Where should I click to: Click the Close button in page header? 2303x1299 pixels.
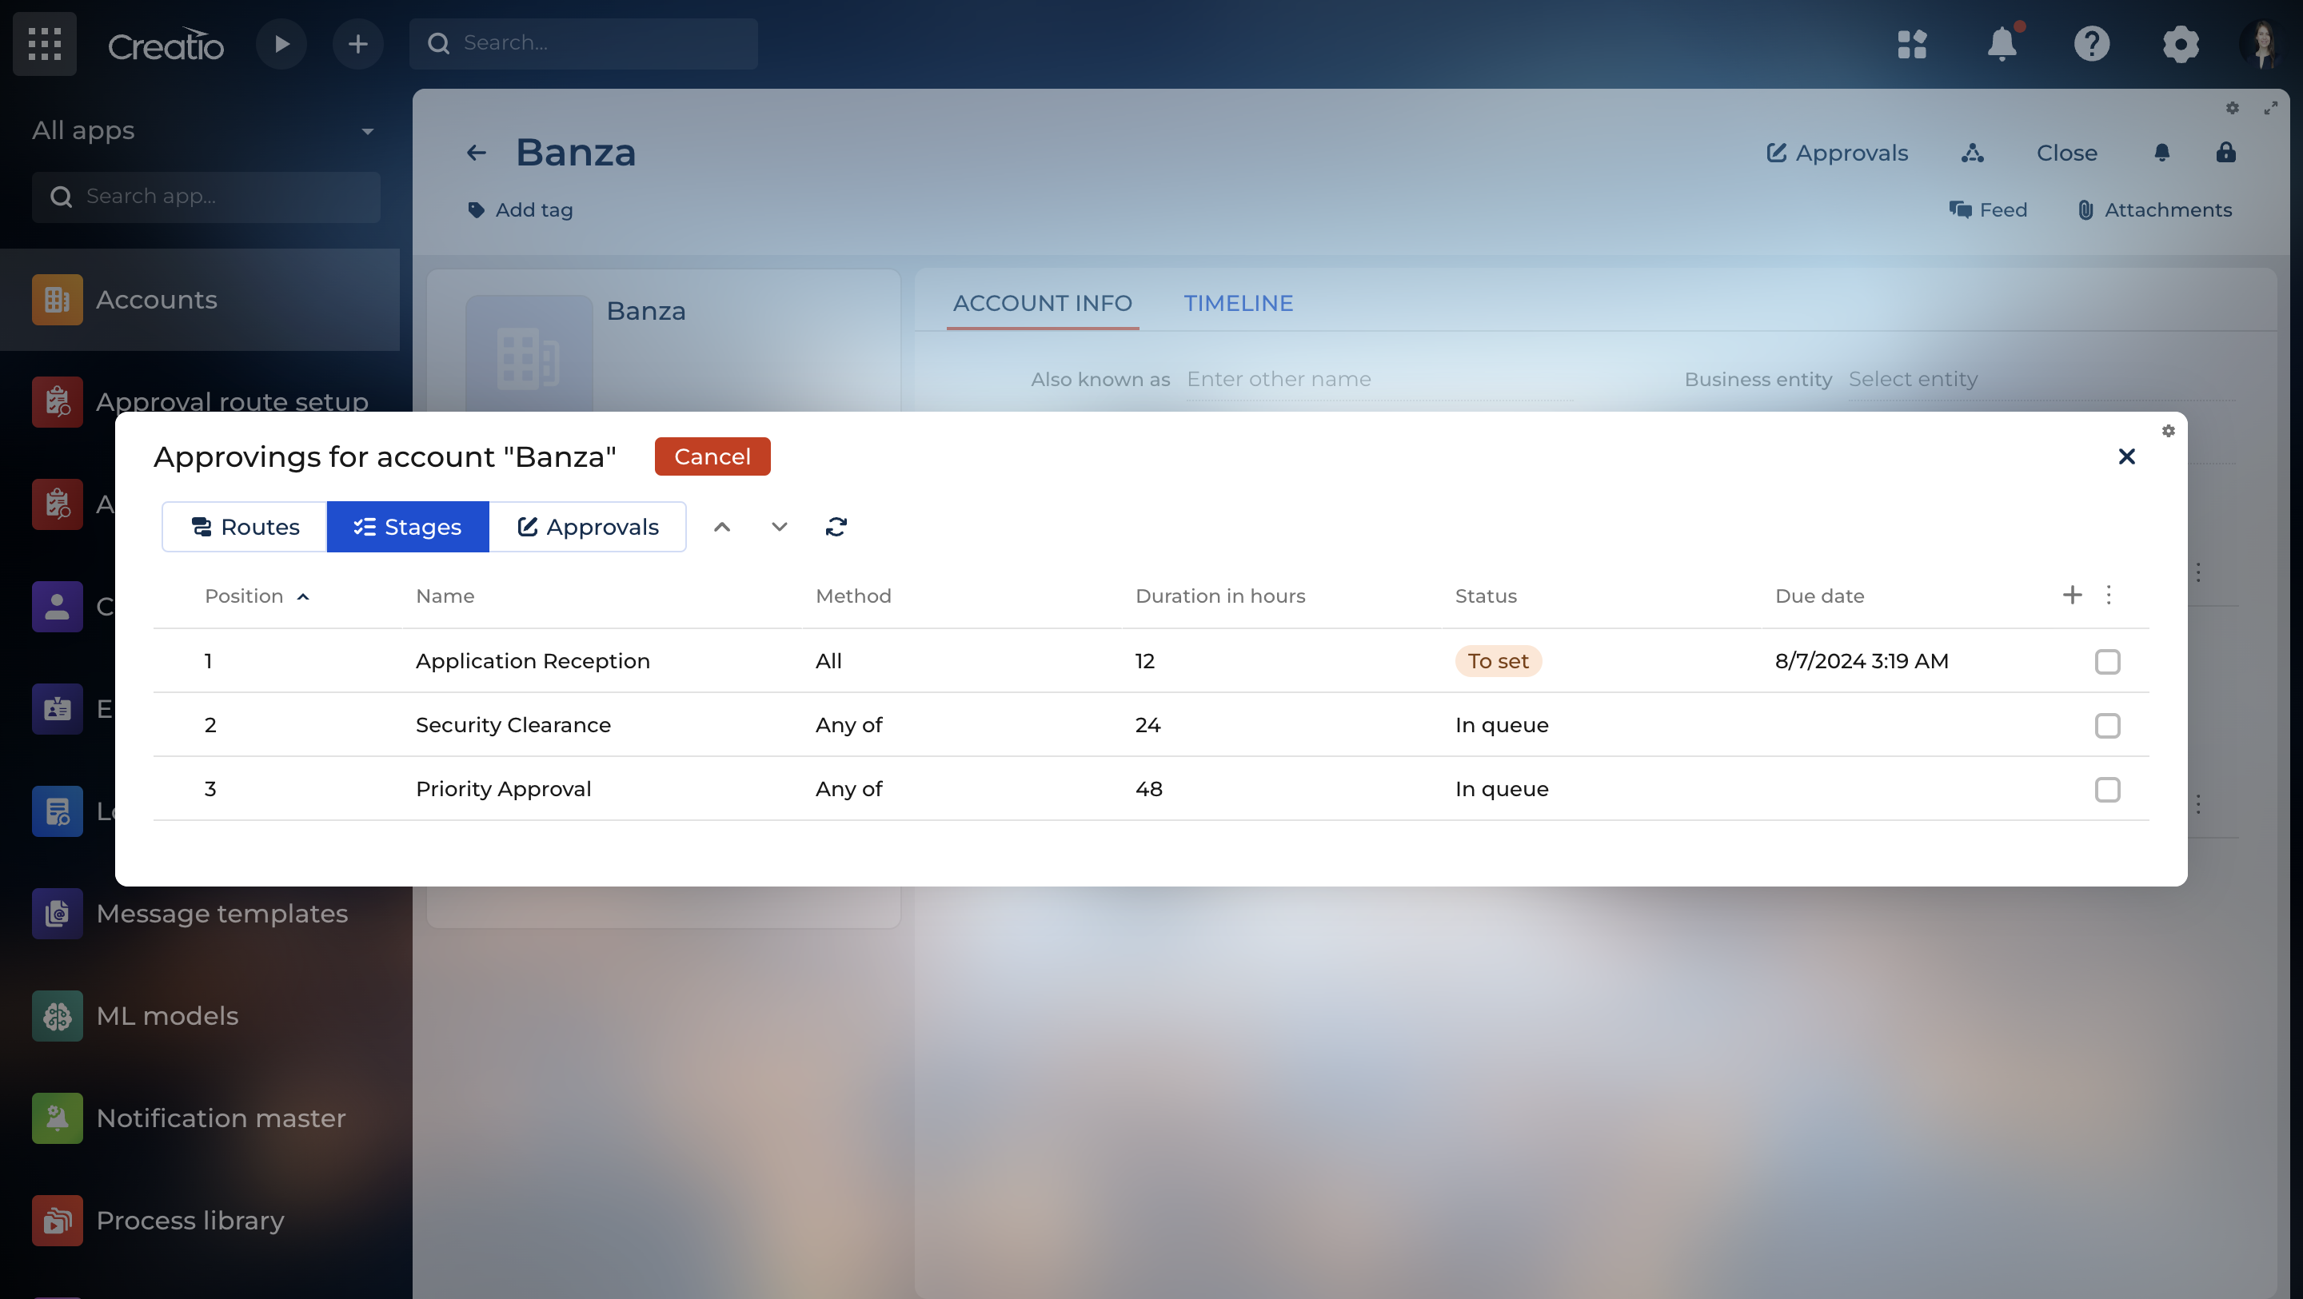coord(2067,153)
